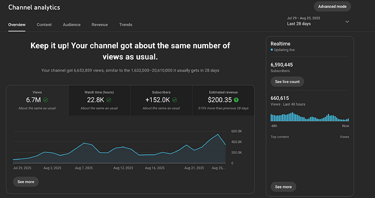Screen dimensions: 375x198
Task: Click the Top content label
Action: [279, 137]
